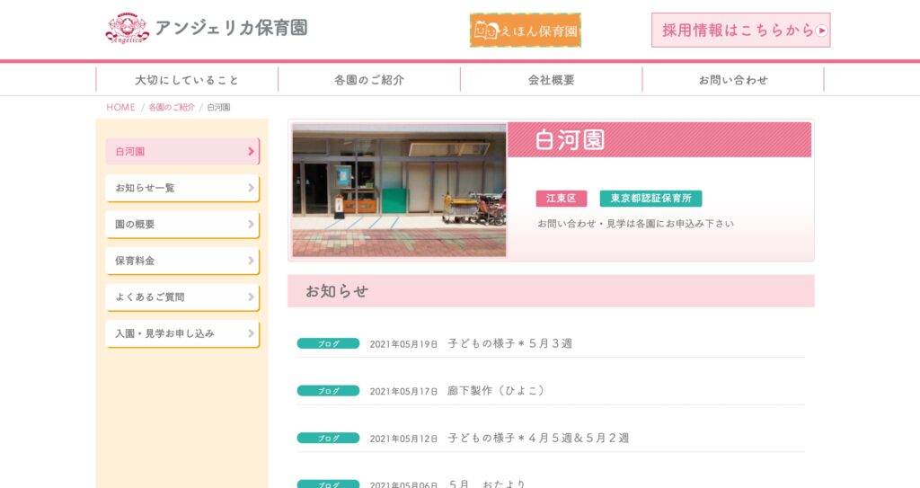Click the ブログ tag beside the 05月12日 post
This screenshot has height=488, width=920.
328,438
